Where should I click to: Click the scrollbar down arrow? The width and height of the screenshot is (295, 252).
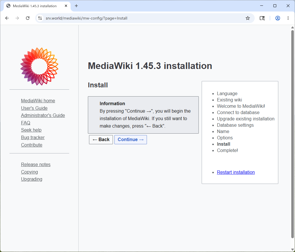pos(292,249)
